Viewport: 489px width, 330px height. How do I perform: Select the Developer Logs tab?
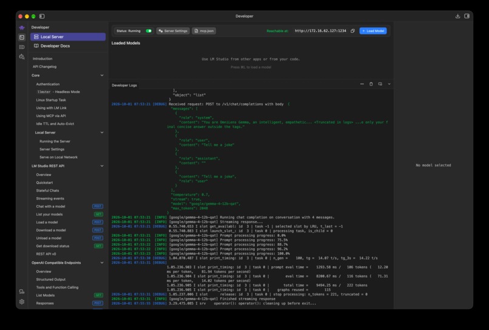click(x=124, y=85)
